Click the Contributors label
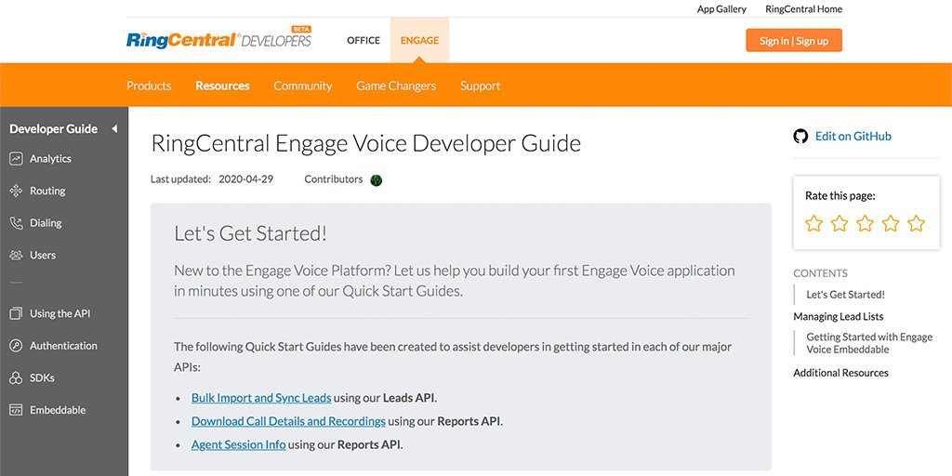This screenshot has height=476, width=952. tap(334, 179)
